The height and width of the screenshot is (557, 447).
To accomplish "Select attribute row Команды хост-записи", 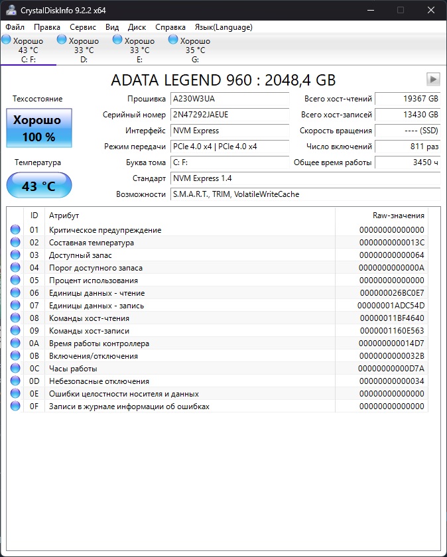I will (x=217, y=331).
